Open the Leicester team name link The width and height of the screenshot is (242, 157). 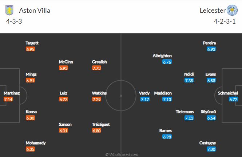point(211,10)
